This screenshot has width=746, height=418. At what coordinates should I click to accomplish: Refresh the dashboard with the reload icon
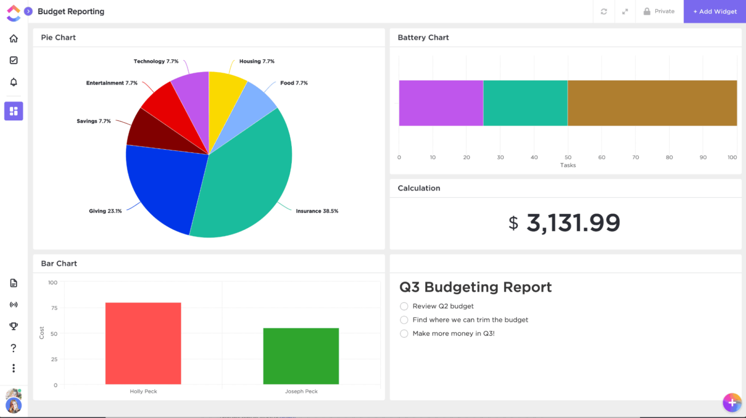click(x=604, y=11)
